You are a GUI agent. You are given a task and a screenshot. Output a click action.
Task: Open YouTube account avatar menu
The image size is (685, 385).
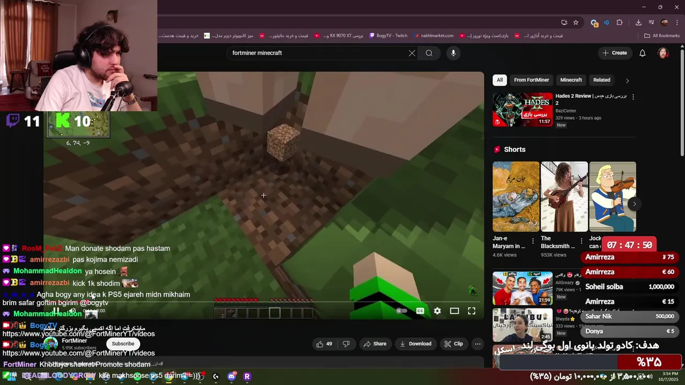[663, 53]
